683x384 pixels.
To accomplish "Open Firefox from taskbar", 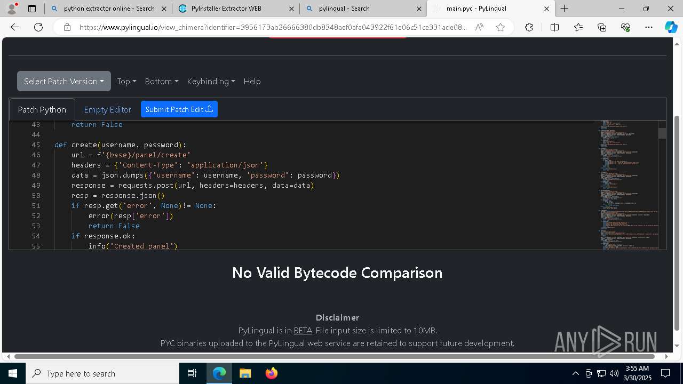I will click(x=271, y=373).
